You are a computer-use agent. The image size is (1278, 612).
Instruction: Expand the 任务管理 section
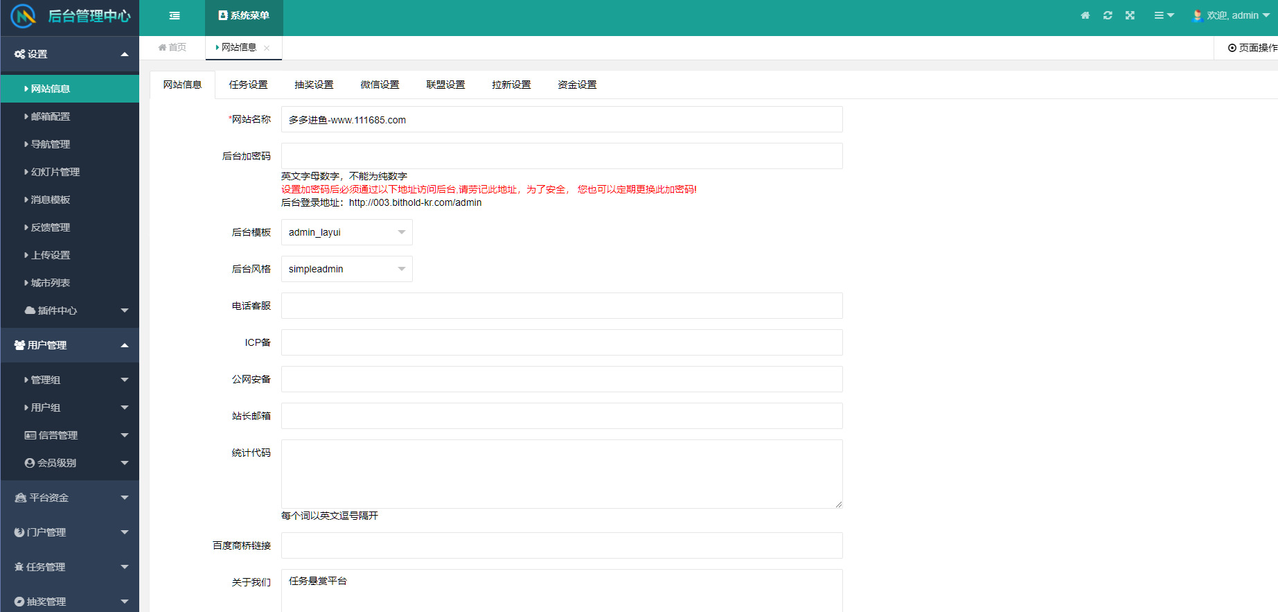tap(69, 567)
